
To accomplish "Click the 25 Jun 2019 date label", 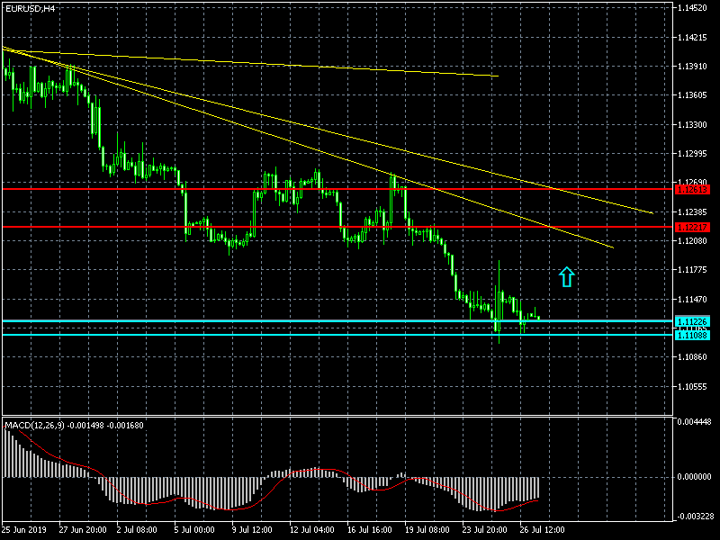I will click(x=24, y=528).
